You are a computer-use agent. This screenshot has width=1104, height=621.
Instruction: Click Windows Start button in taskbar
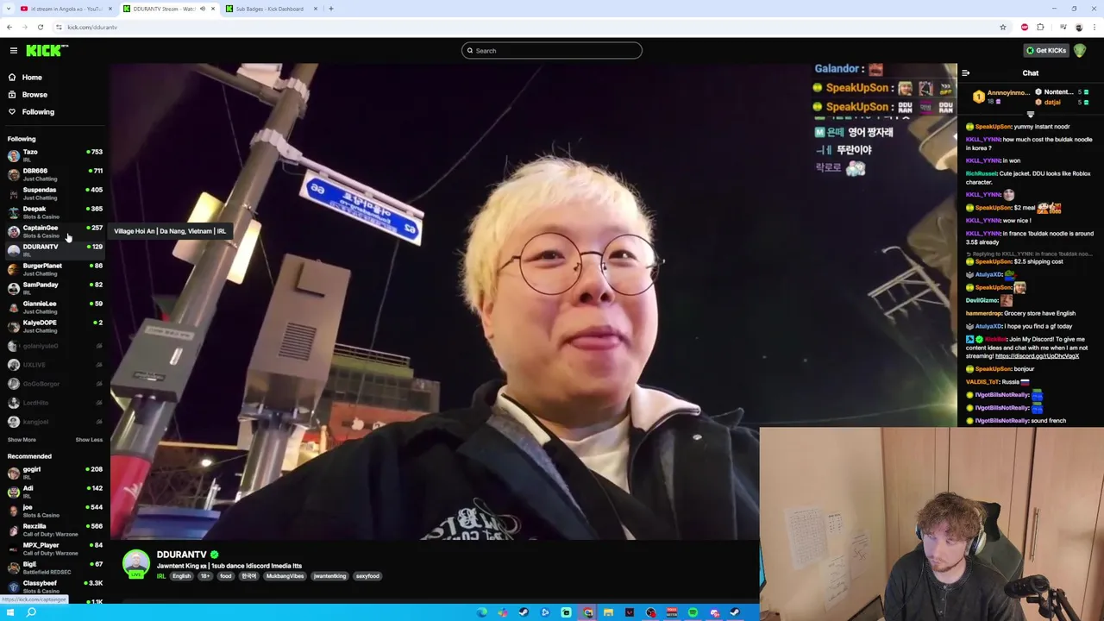coord(9,612)
